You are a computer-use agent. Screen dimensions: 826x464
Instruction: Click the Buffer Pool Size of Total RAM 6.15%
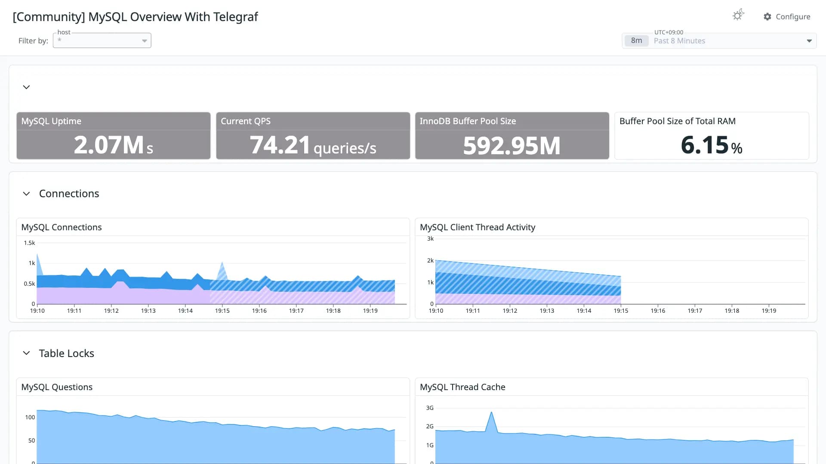[712, 145]
